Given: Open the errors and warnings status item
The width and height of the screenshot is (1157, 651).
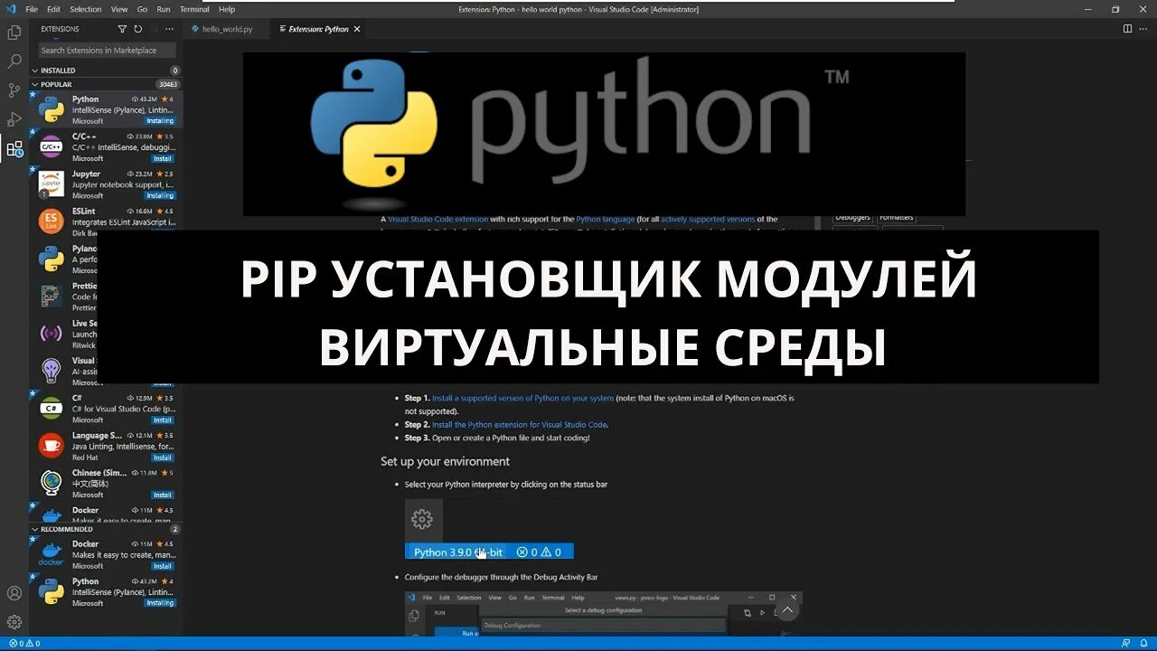Looking at the screenshot, I should 24,644.
